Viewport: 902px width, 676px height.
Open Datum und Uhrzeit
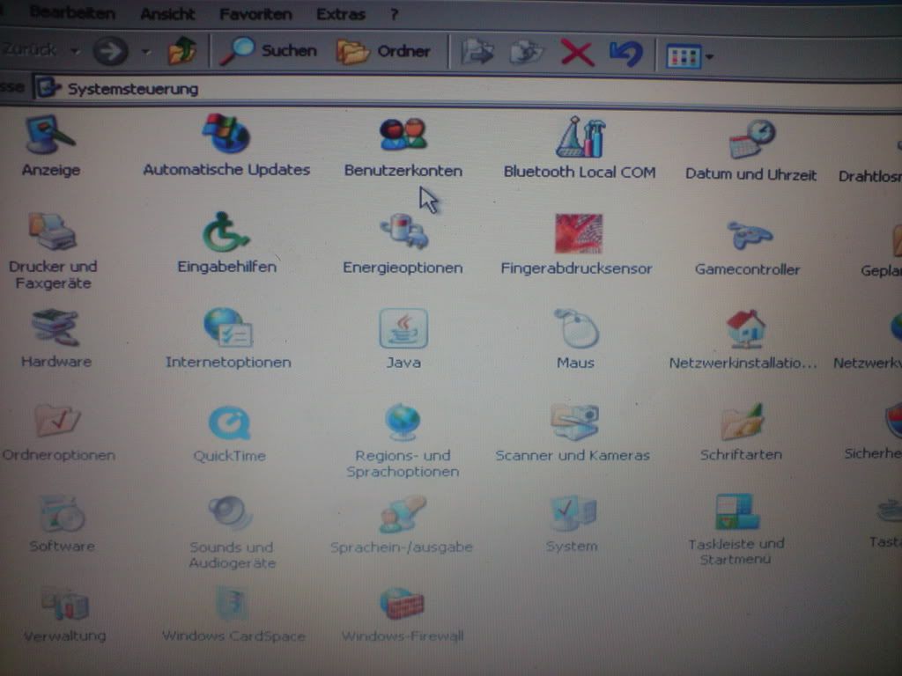tap(750, 150)
